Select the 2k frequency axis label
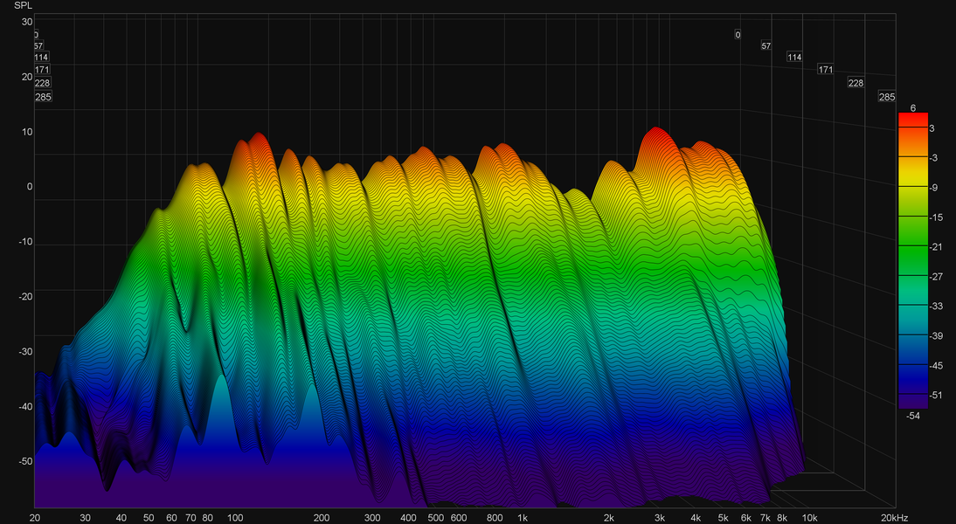The height and width of the screenshot is (524, 956). pyautogui.click(x=608, y=518)
